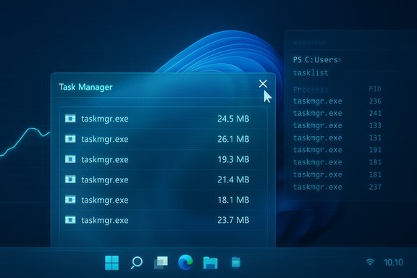Open Task View on the taskbar

161,263
